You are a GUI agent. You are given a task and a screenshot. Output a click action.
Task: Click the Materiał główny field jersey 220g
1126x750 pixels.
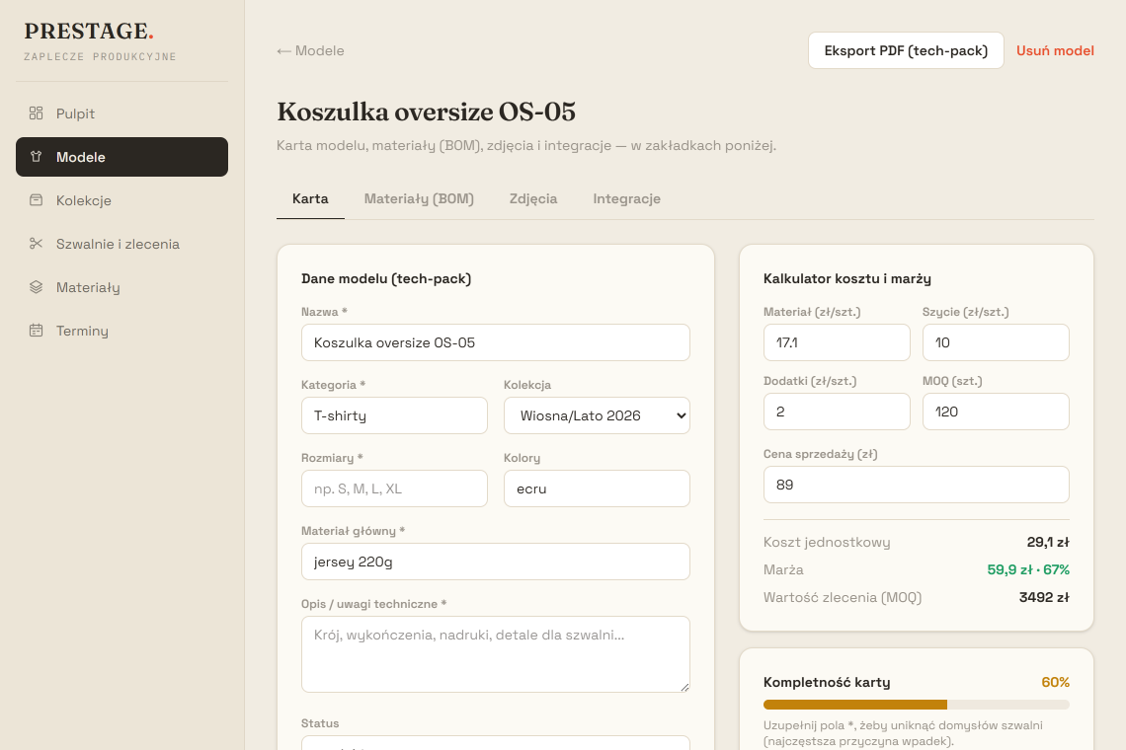coord(496,562)
